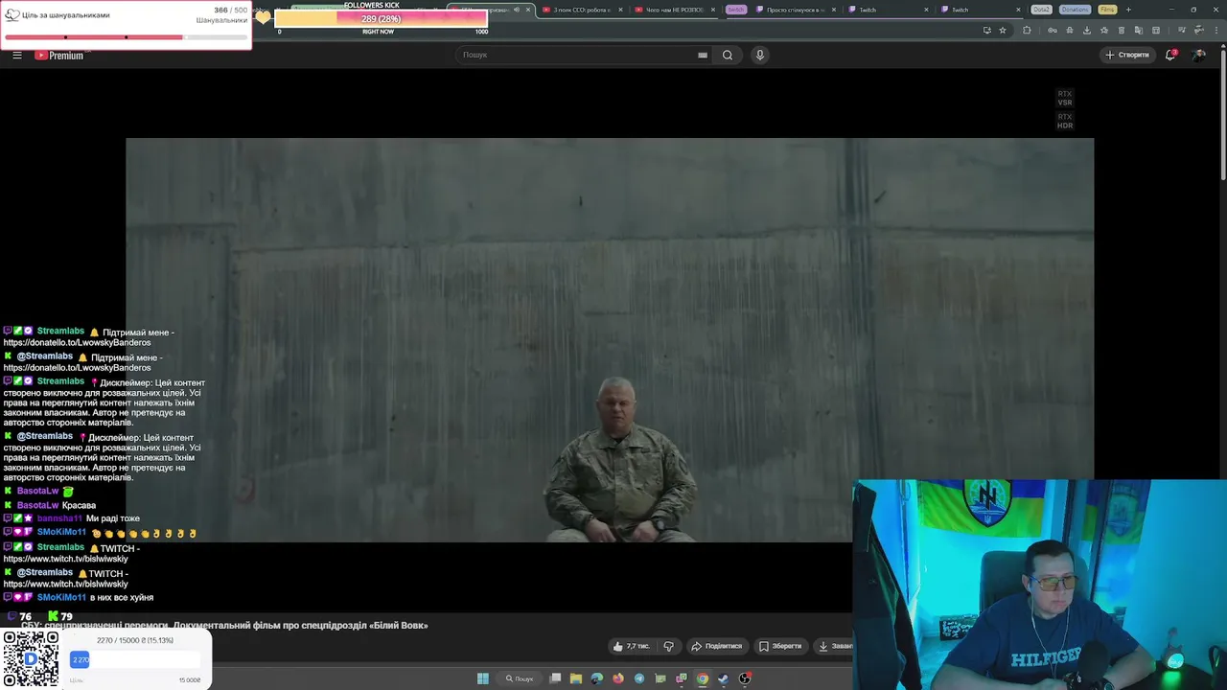Toggle RTX HDR indicator
1227x690 pixels.
click(1065, 121)
